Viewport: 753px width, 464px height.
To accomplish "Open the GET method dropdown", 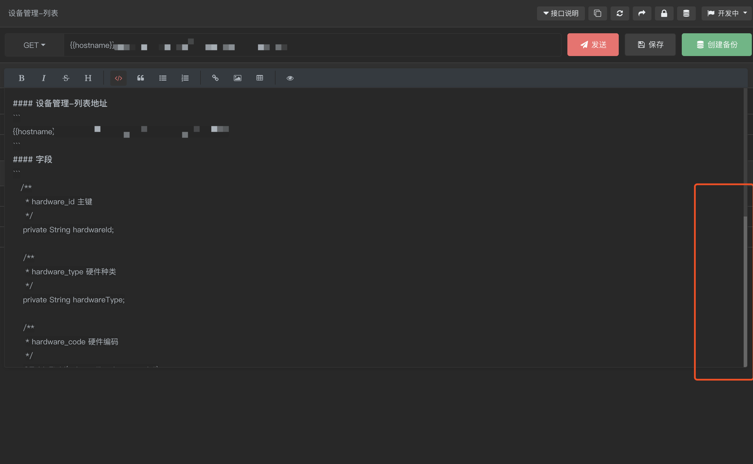I will 34,45.
